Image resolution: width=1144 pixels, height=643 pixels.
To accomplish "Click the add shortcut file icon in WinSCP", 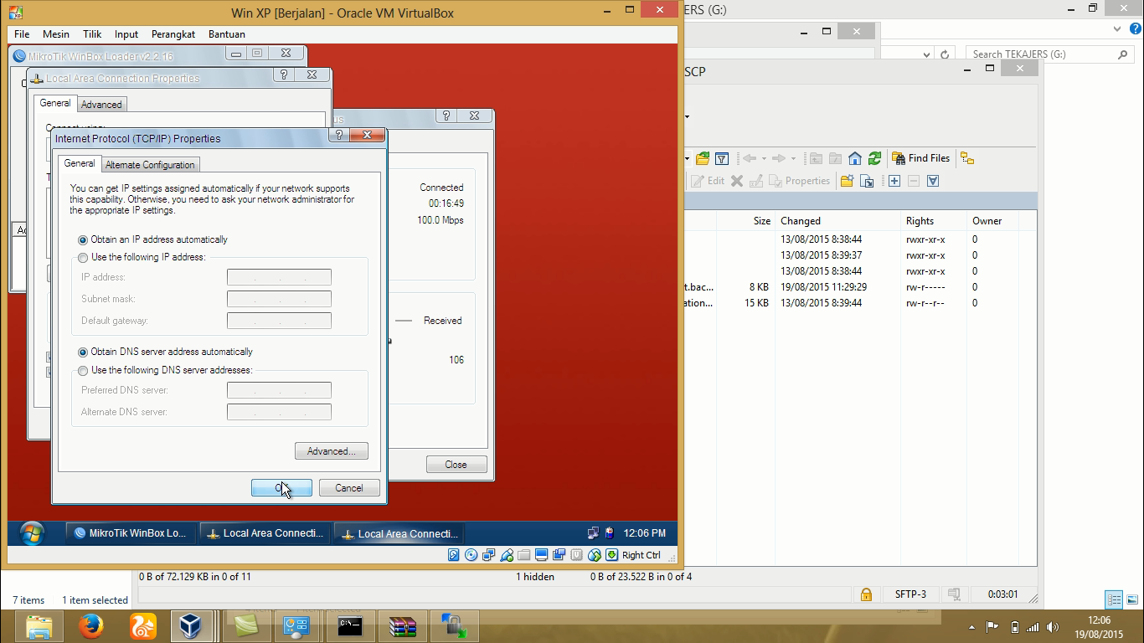I will [x=867, y=181].
